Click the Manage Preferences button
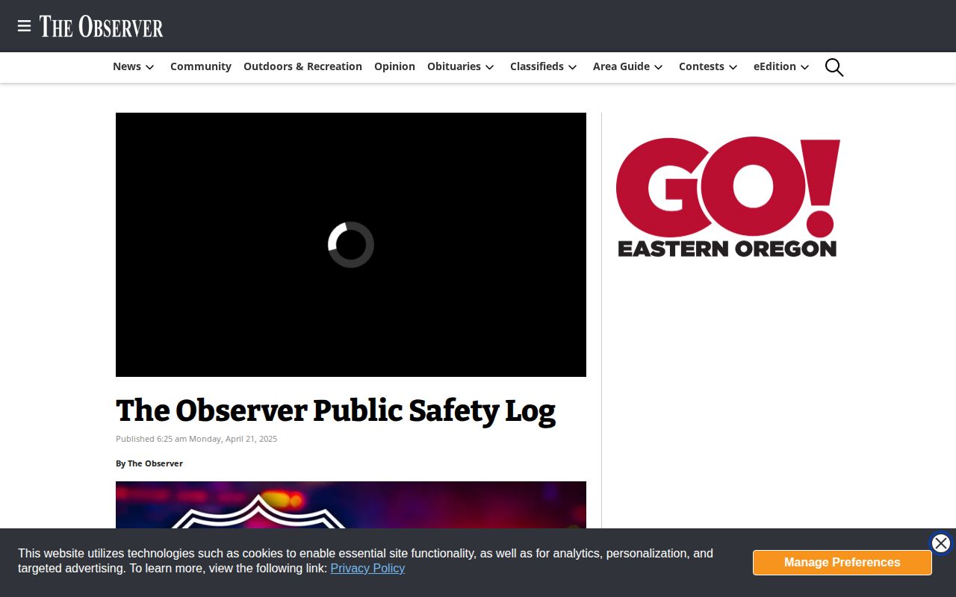956x597 pixels. [842, 563]
